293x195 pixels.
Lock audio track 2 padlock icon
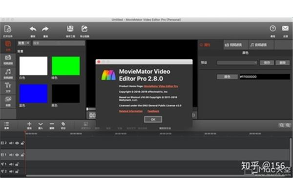point(17,171)
